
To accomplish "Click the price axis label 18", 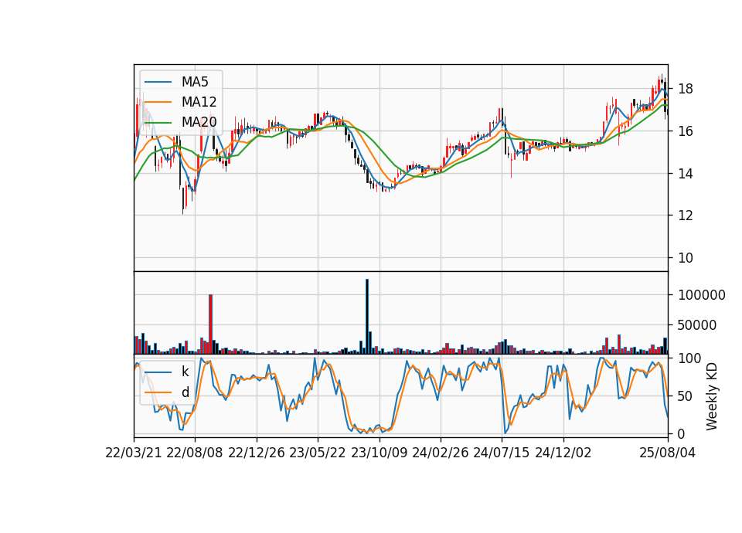I will pos(686,89).
